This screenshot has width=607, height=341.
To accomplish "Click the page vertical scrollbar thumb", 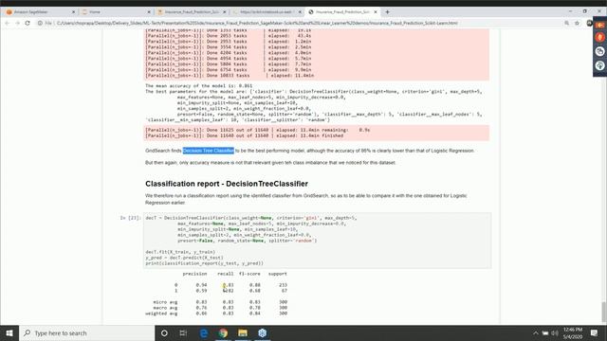I will click(x=604, y=312).
